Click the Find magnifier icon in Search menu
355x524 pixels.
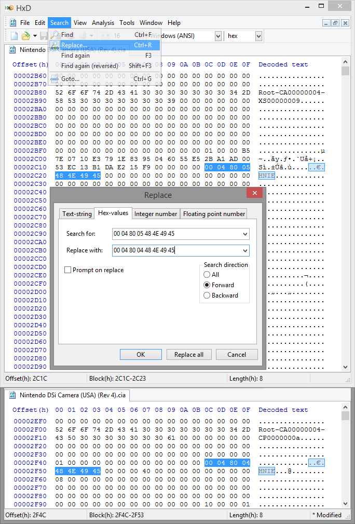point(54,35)
